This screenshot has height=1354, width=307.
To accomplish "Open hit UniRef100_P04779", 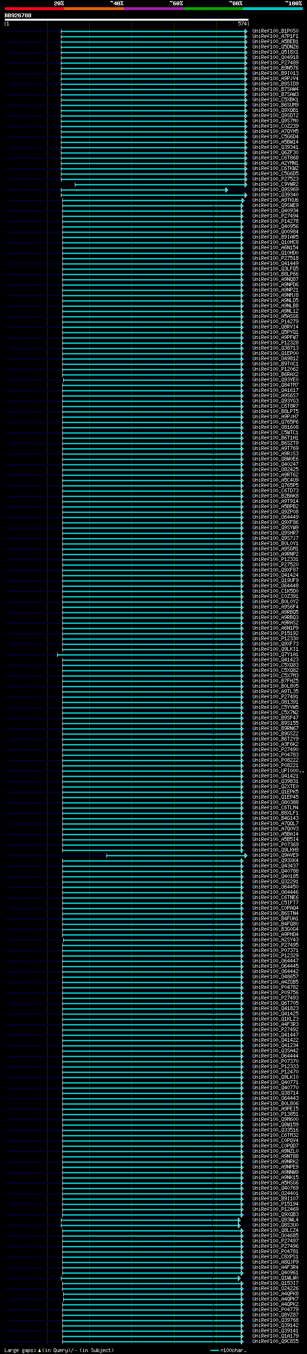I will [275, 1309].
